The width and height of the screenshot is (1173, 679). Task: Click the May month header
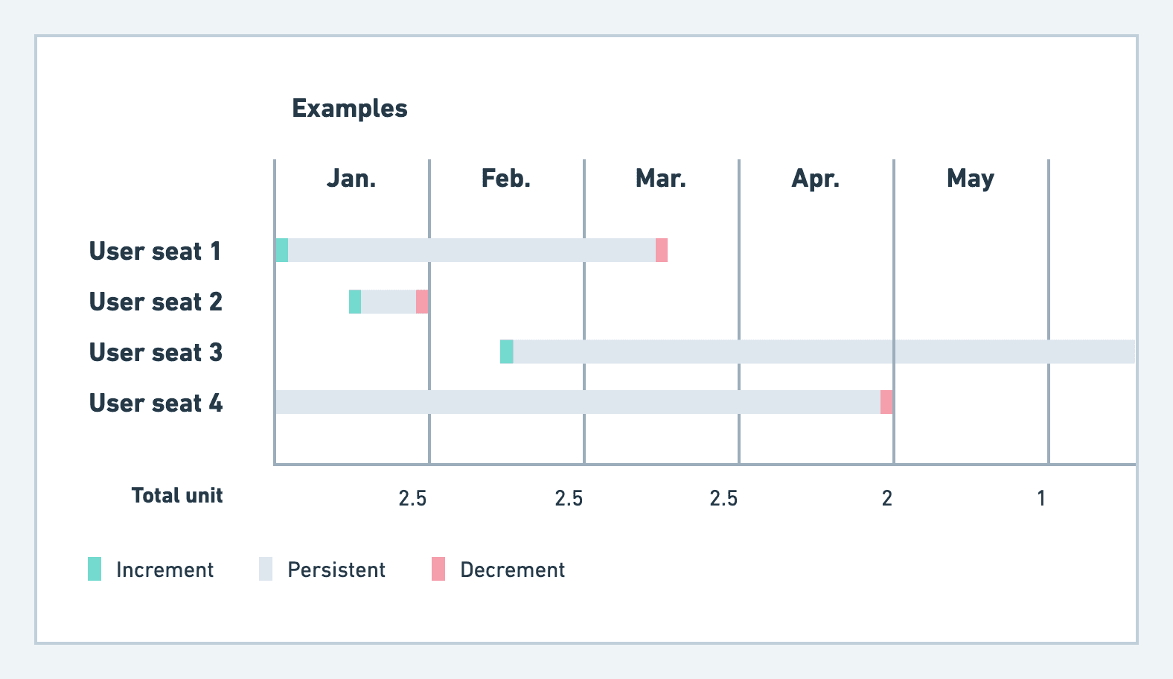pos(971,179)
